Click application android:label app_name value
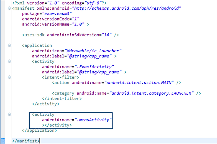The height and width of the screenshot is (144, 217). pos(89,56)
